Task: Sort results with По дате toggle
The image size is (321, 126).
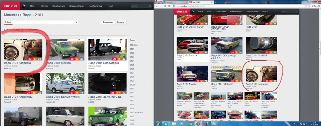Action: [x=121, y=22]
